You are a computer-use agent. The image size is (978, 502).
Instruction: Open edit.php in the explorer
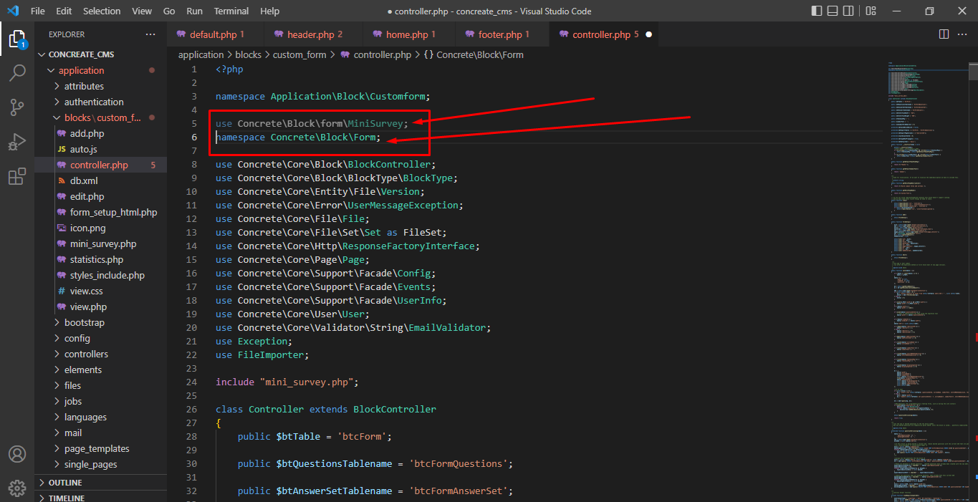101,196
